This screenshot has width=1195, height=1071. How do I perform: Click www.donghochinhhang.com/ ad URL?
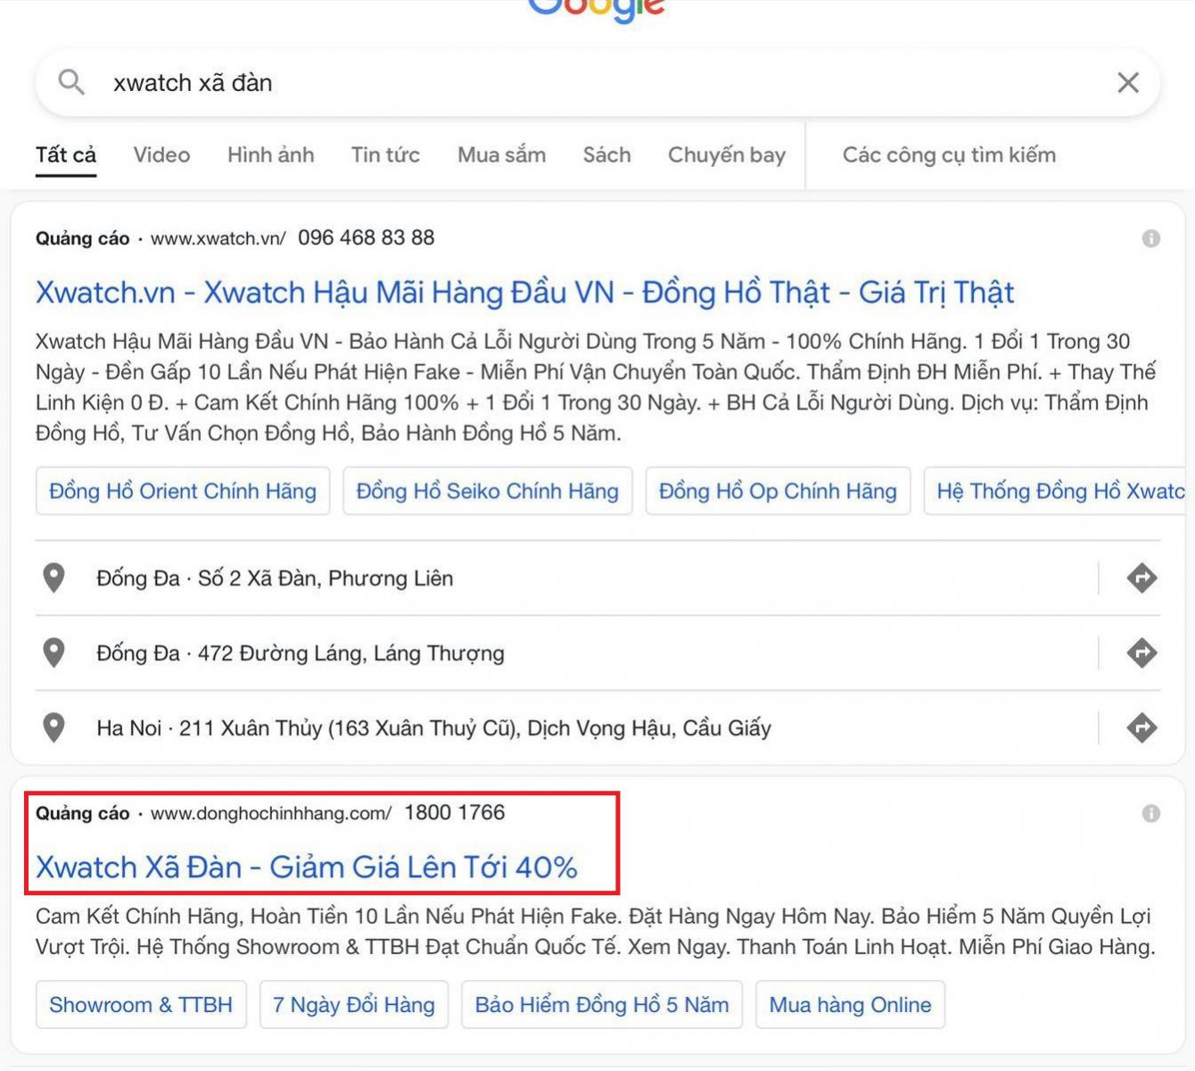(x=271, y=813)
